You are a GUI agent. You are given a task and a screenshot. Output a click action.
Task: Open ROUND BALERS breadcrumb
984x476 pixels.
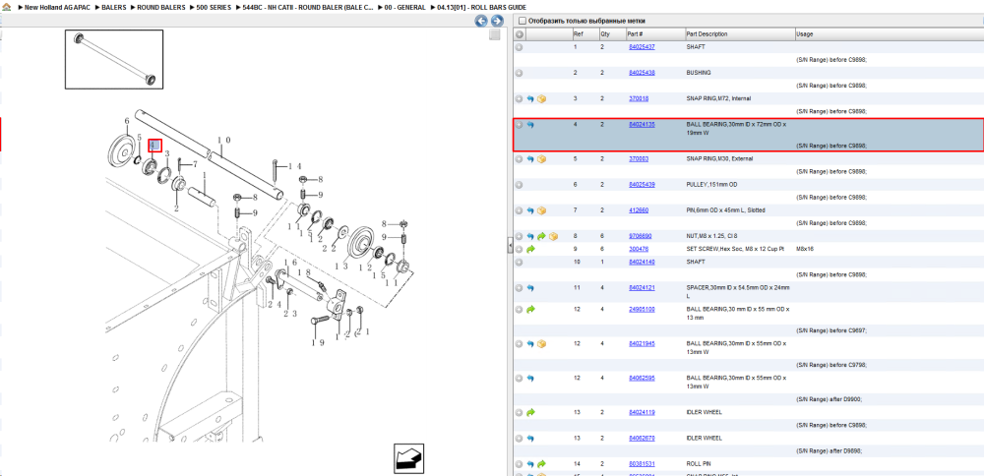click(161, 7)
